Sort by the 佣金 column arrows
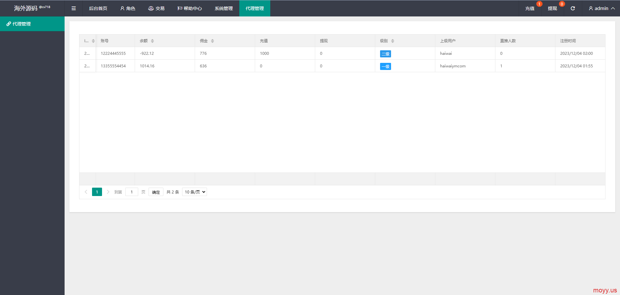Screen dimensions: 620x295 click(212, 41)
